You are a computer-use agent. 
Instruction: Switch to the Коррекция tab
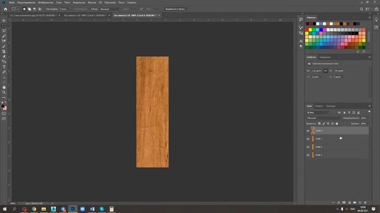[x=325, y=57]
